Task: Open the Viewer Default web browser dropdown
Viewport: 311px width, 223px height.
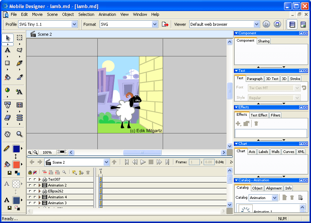Action: 256,24
